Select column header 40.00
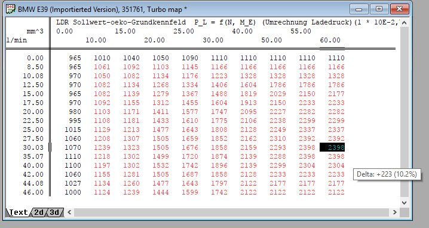429x228 pixels. pyautogui.click(x=242, y=31)
